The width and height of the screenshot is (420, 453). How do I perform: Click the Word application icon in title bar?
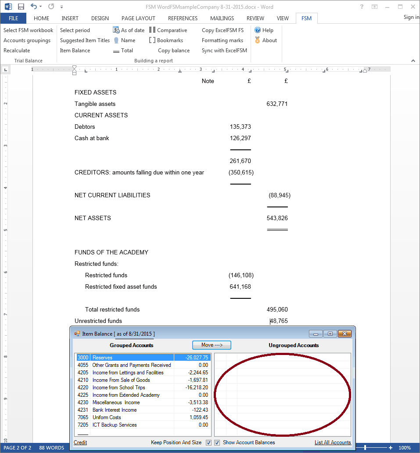tap(8, 6)
